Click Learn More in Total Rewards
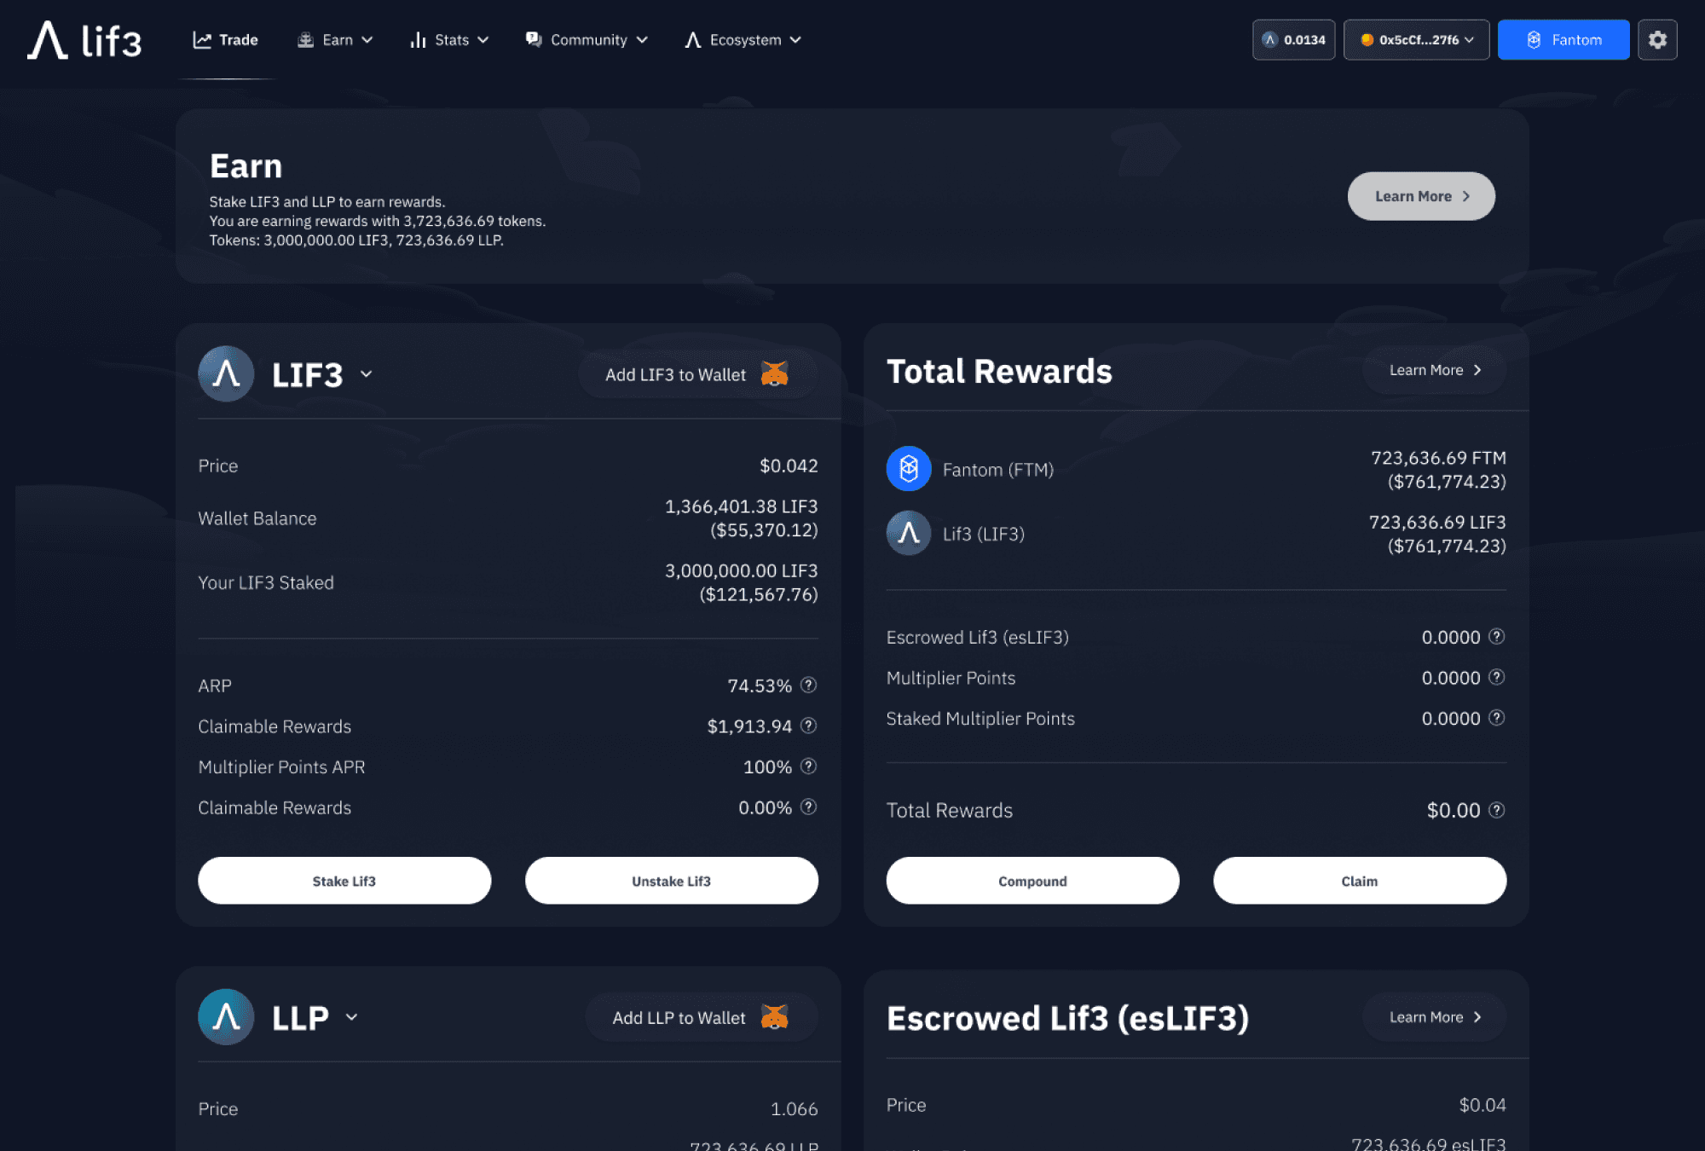This screenshot has height=1151, width=1705. [1434, 370]
